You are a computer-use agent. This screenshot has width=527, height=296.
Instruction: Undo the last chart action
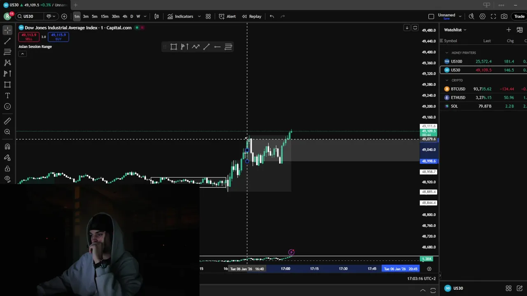coord(272,16)
